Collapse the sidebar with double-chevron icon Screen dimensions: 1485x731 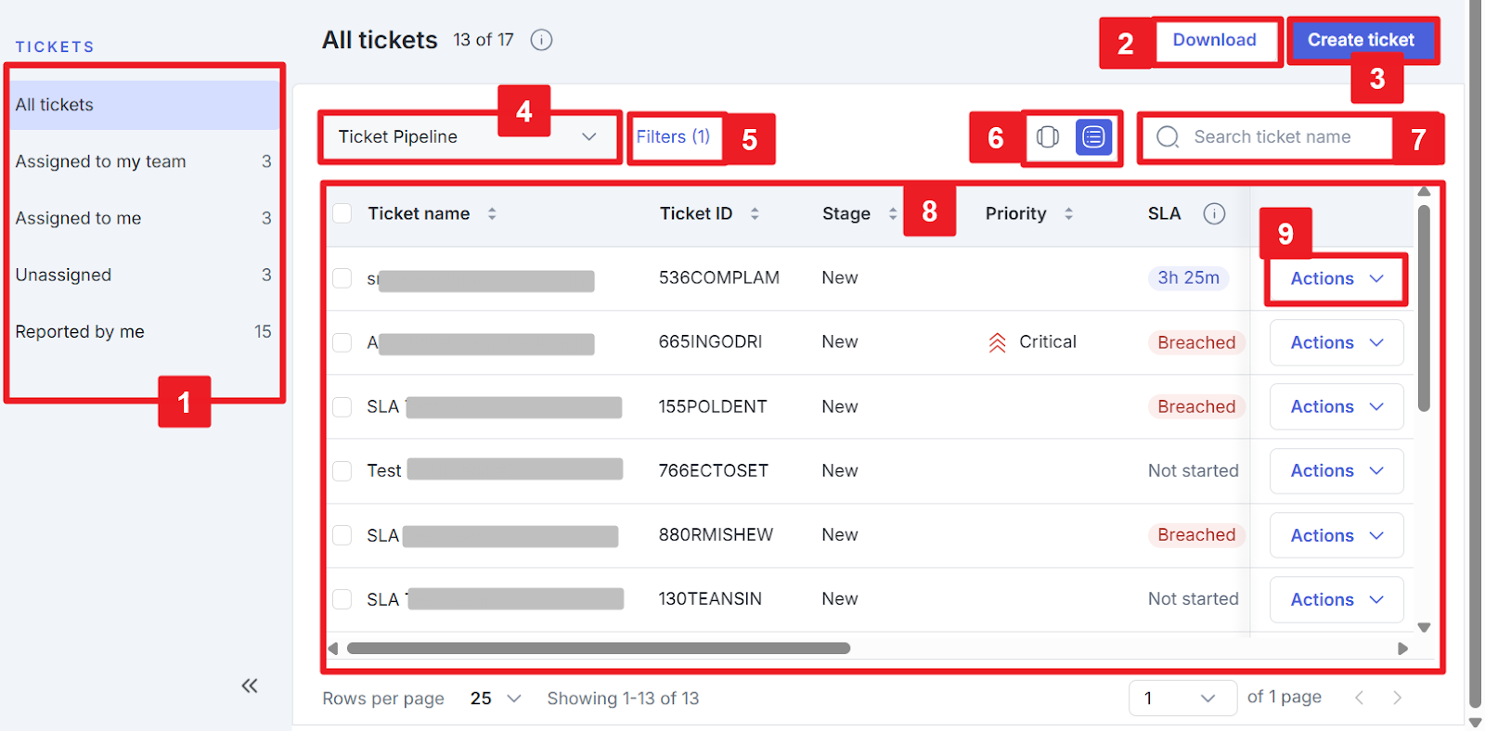pos(249,686)
